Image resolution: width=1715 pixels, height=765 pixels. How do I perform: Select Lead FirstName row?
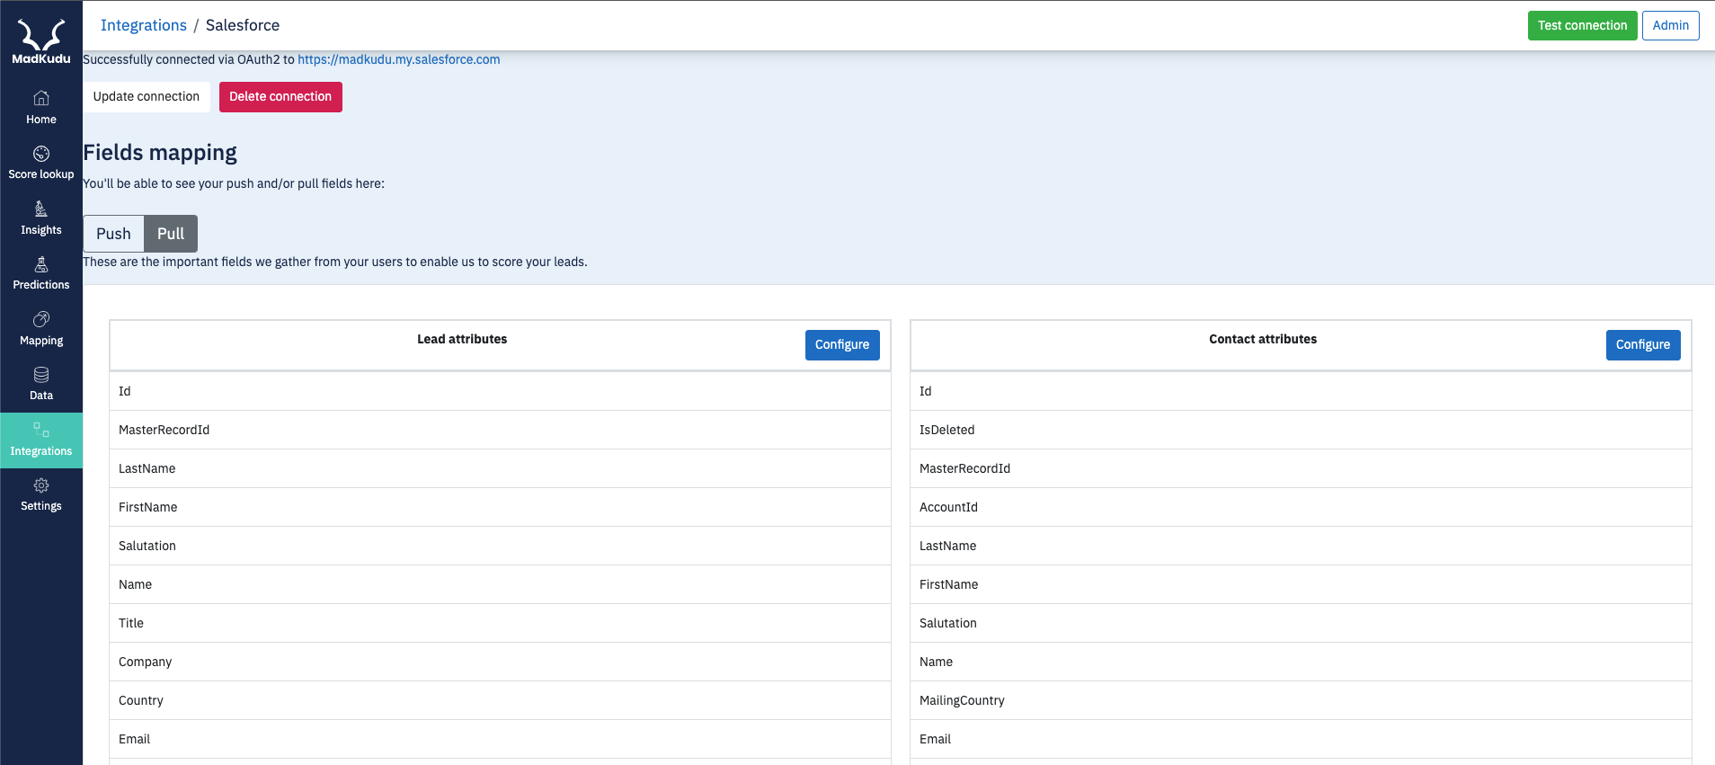(x=500, y=507)
